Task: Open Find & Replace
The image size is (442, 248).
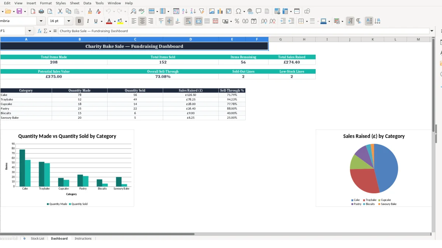Action: (133, 11)
